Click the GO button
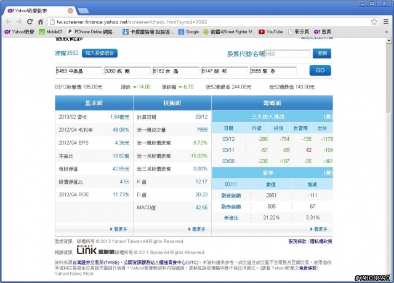The height and width of the screenshot is (283, 394). point(320,70)
